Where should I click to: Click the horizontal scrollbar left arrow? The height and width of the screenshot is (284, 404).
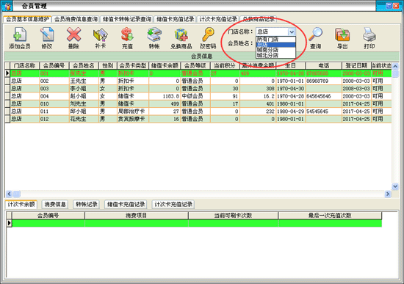click(9, 194)
